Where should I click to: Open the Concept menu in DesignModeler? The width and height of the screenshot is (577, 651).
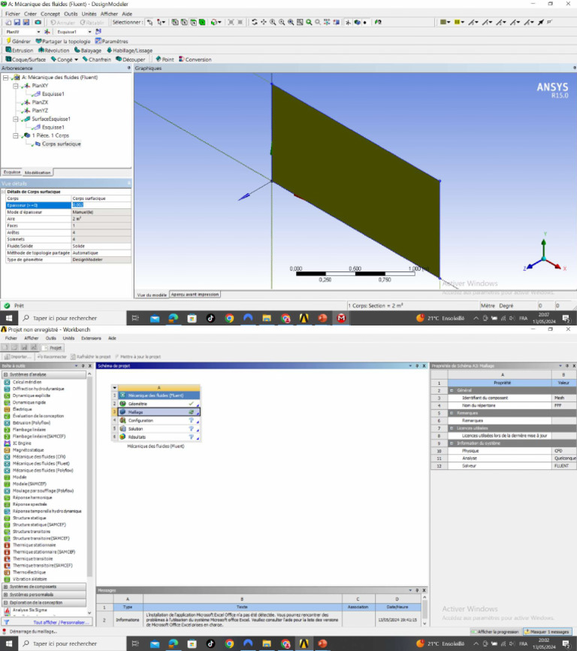click(50, 14)
